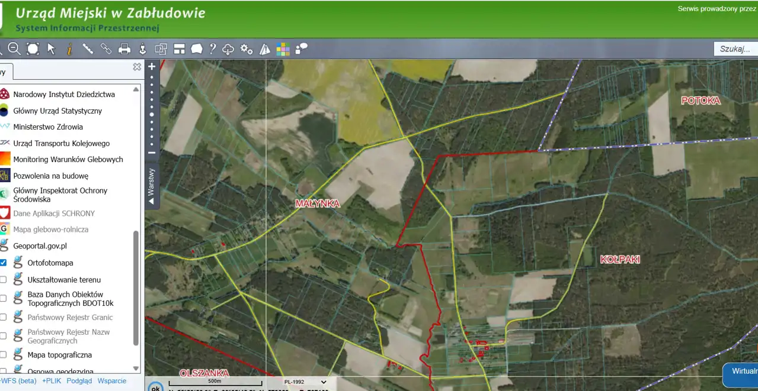758x391 pixels.
Task: Activate the info identify tool
Action: 69,49
